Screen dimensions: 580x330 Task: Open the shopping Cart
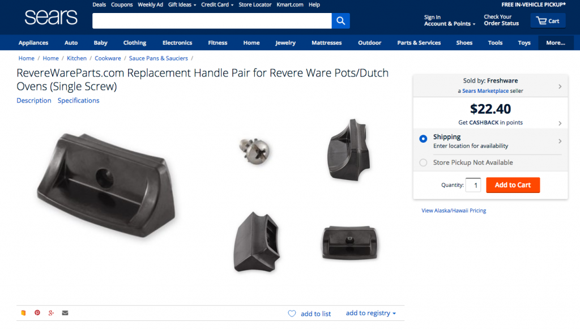pos(548,21)
